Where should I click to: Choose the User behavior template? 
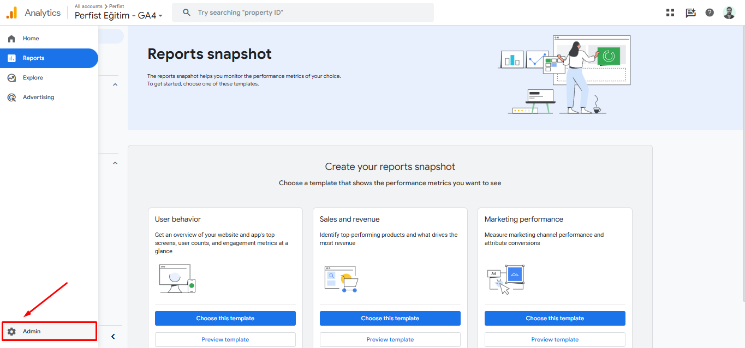(x=225, y=318)
